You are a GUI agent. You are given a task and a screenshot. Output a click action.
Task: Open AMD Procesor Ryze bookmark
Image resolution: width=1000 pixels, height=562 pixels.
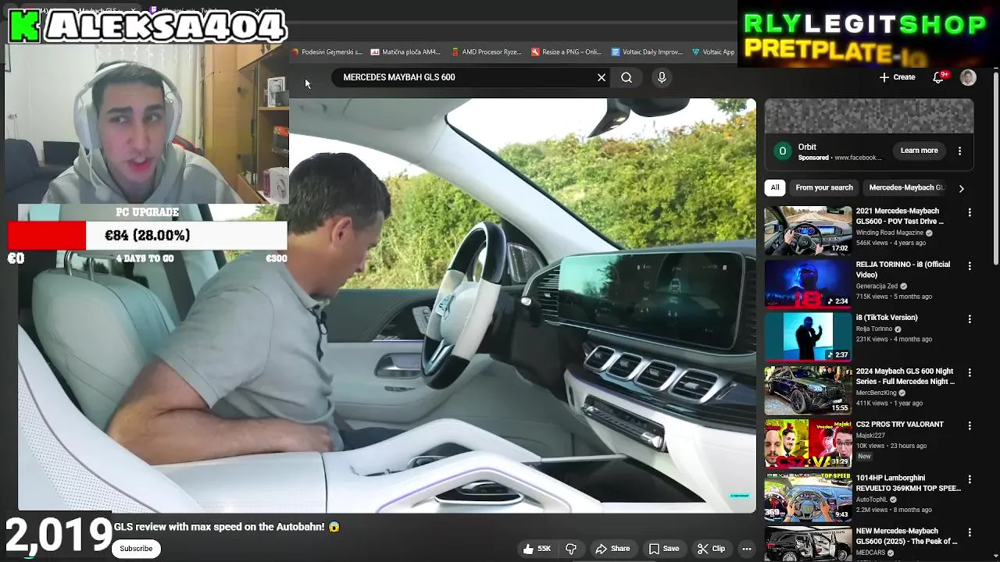click(x=486, y=52)
